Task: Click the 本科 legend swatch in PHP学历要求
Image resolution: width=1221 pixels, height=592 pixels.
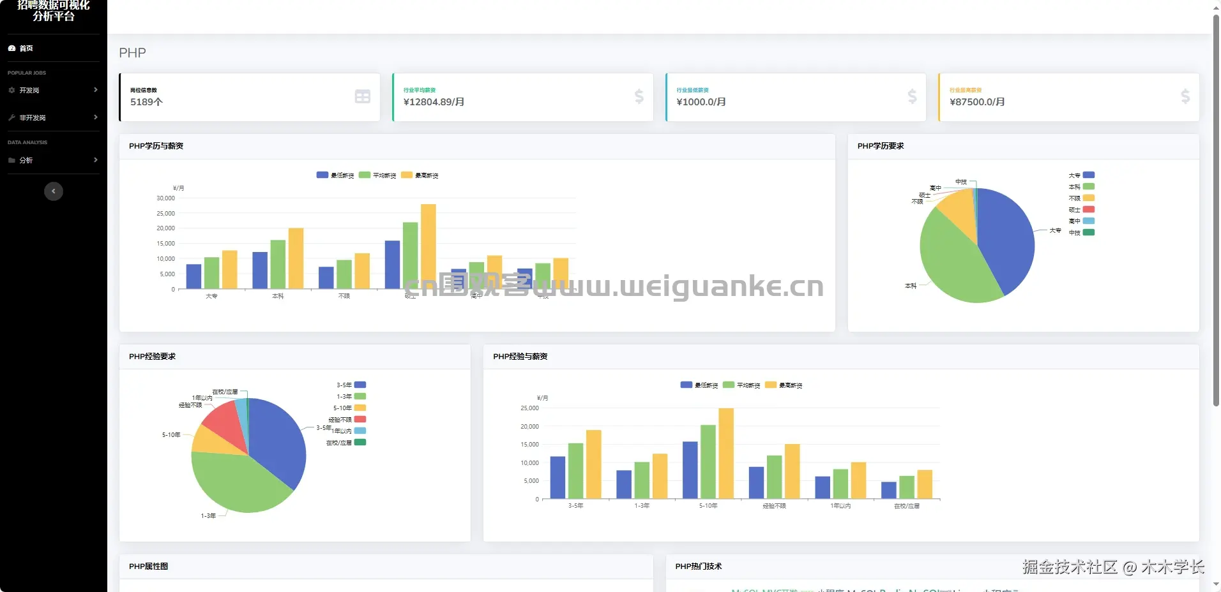Action: (1089, 186)
